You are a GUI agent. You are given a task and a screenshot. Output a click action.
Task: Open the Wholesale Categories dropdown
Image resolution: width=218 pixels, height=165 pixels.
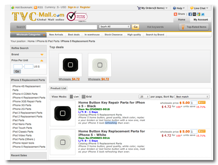(28, 35)
